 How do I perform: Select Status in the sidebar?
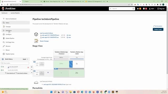(16, 23)
